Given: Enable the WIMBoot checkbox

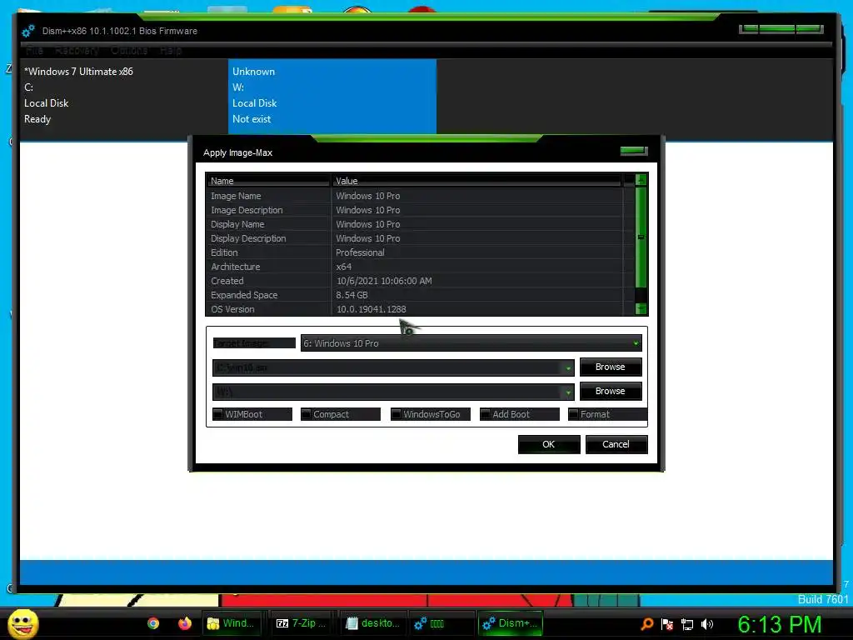Looking at the screenshot, I should pos(218,414).
